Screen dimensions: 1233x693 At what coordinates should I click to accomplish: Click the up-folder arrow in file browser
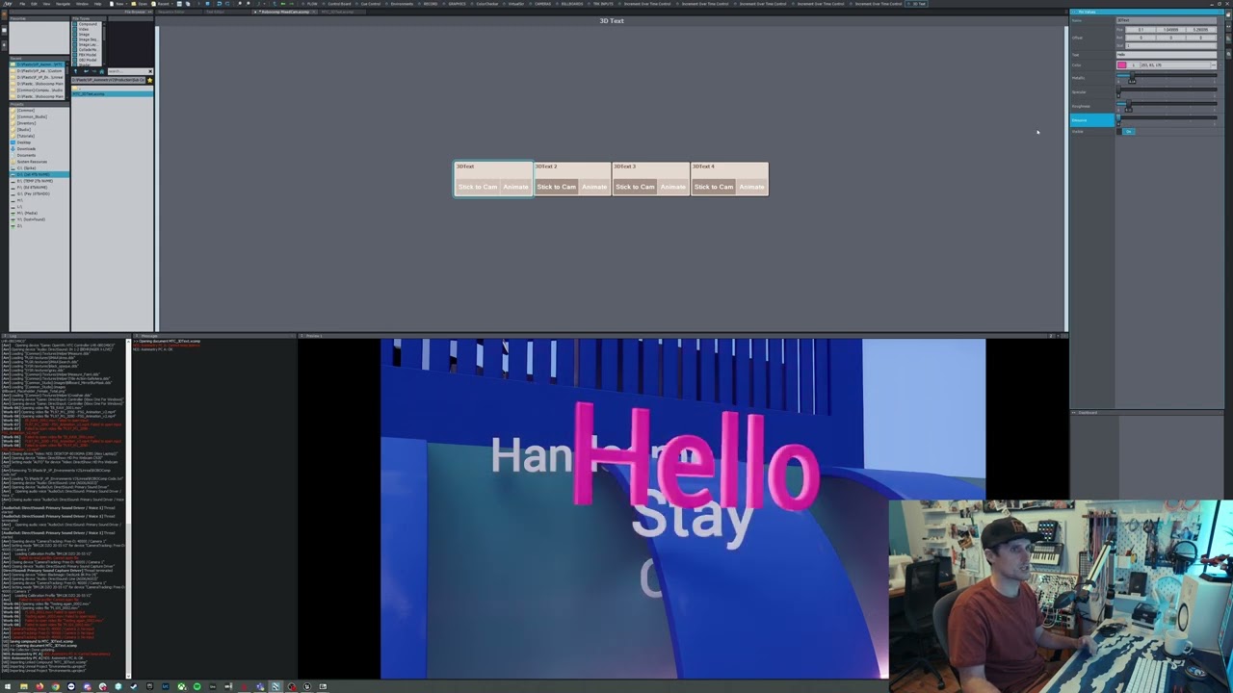click(x=75, y=71)
